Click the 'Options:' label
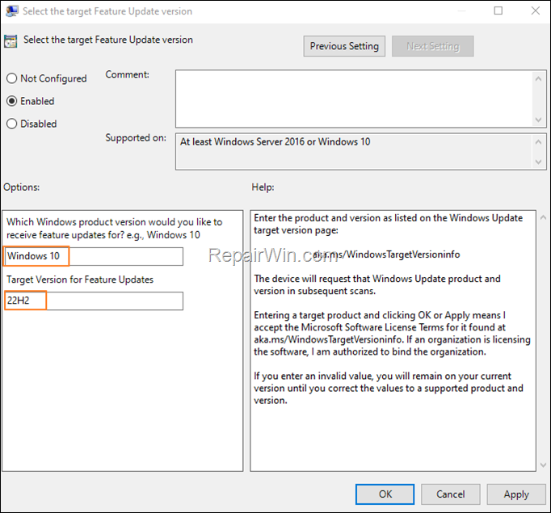The height and width of the screenshot is (513, 551). tap(22, 187)
